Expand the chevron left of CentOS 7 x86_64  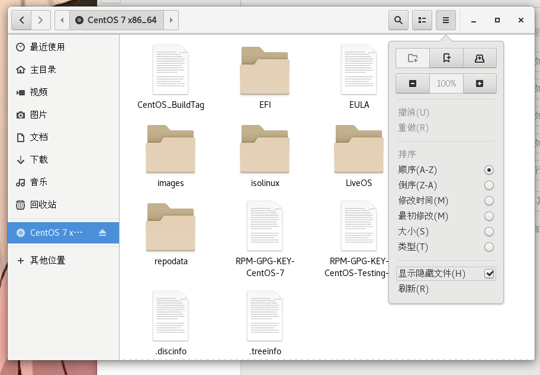point(62,20)
